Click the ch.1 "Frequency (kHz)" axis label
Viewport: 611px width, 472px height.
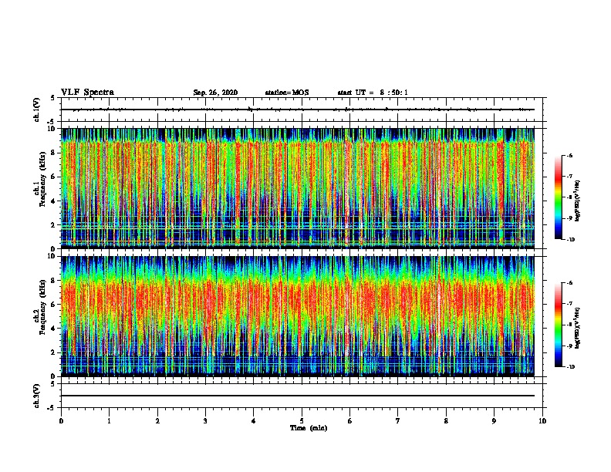(x=42, y=180)
